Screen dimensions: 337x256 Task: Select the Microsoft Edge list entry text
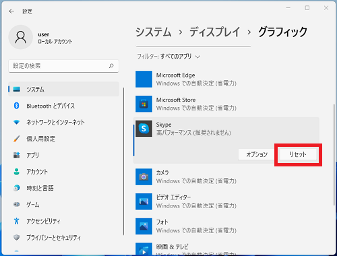196,79
